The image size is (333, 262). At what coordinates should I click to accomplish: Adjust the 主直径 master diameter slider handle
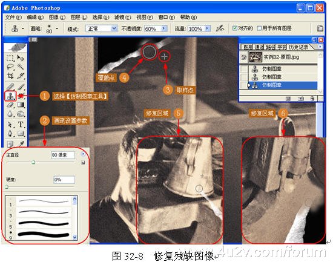click(33, 162)
